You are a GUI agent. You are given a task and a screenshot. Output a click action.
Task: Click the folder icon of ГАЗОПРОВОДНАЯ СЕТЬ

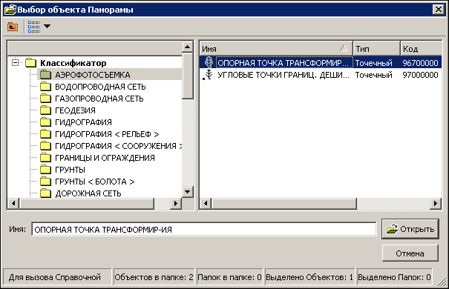45,99
